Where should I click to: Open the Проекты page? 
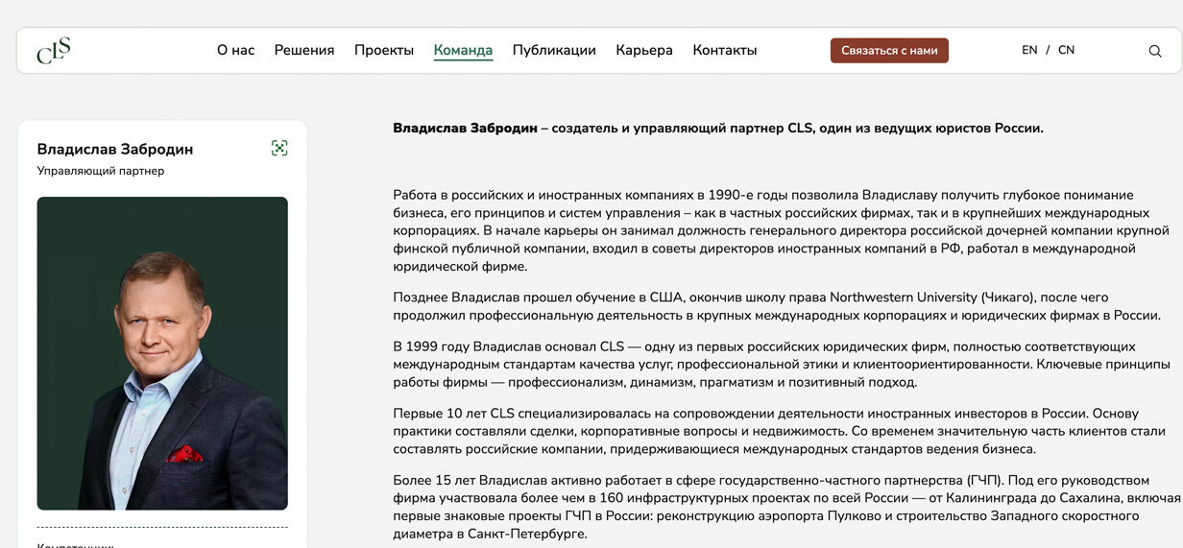click(384, 50)
